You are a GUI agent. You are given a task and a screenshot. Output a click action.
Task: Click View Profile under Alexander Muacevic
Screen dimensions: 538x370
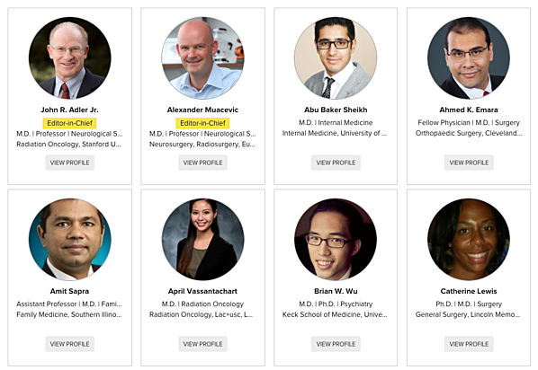[202, 163]
